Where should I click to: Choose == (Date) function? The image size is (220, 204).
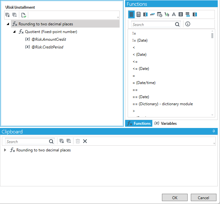pyautogui.click(x=141, y=97)
